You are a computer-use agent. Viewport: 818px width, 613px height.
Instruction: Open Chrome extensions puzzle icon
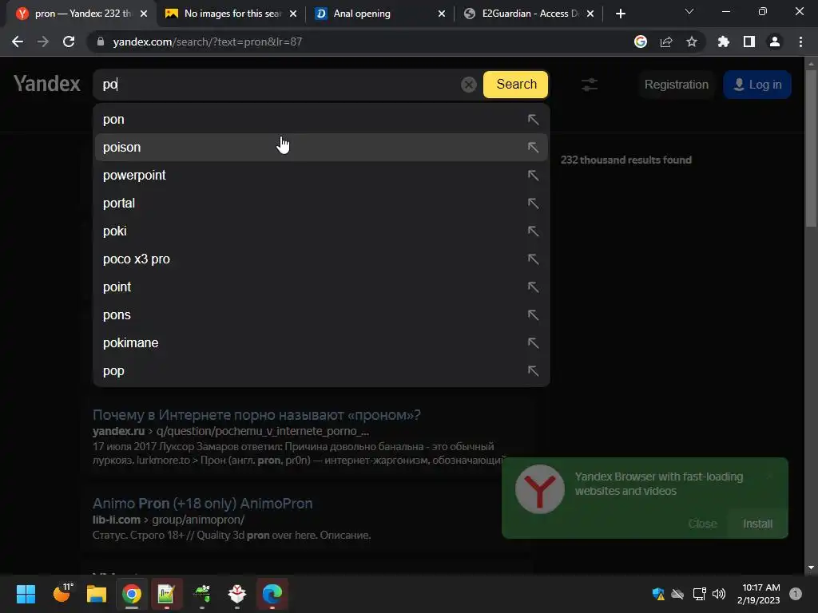pyautogui.click(x=723, y=42)
